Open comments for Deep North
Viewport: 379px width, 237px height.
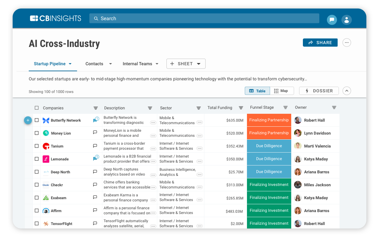pyautogui.click(x=95, y=172)
